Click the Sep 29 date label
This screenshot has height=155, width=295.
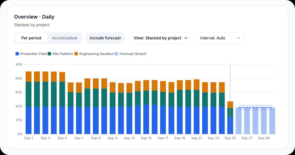tap(264, 138)
